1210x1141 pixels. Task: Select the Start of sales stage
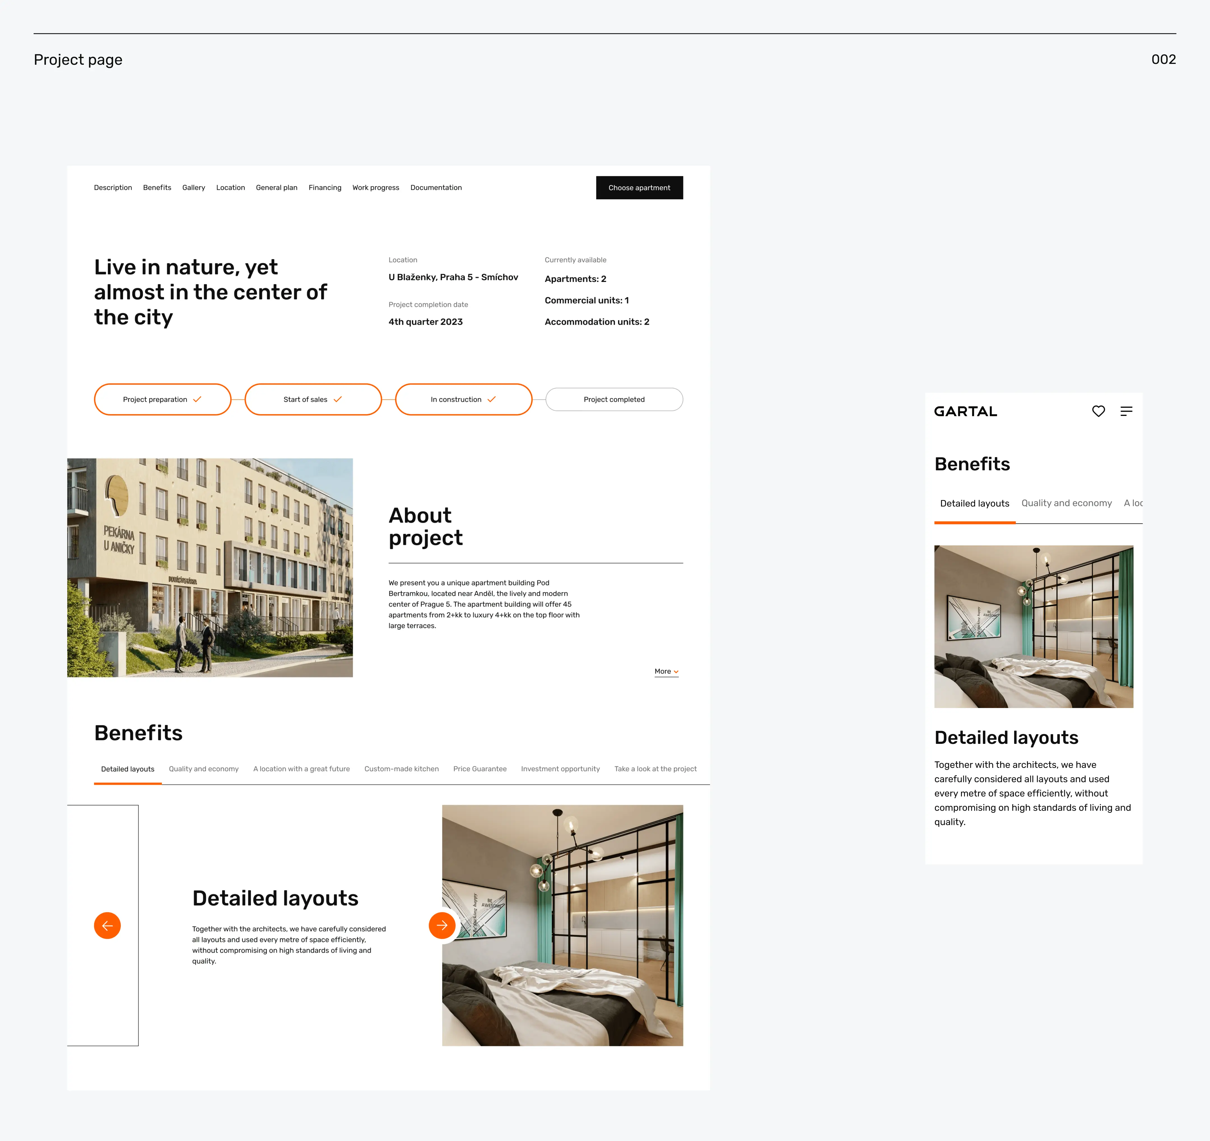click(x=312, y=400)
